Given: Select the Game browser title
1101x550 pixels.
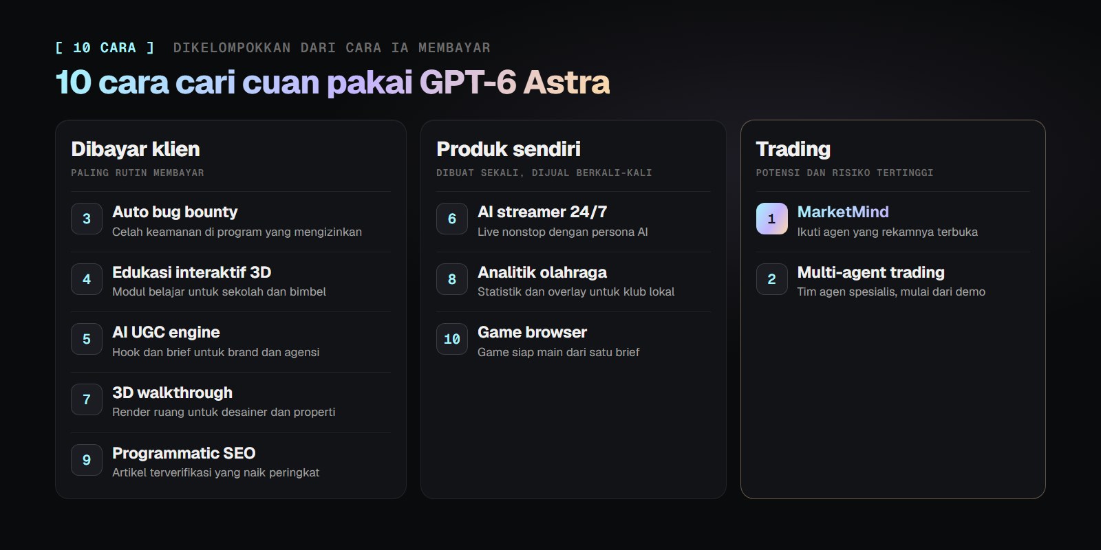Looking at the screenshot, I should click(x=533, y=332).
